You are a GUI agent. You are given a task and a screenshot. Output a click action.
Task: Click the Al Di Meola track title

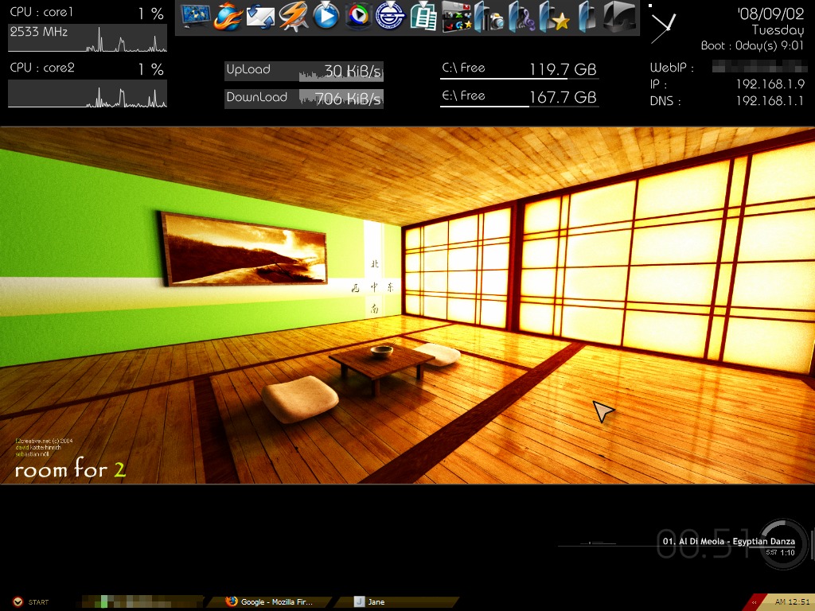[728, 541]
